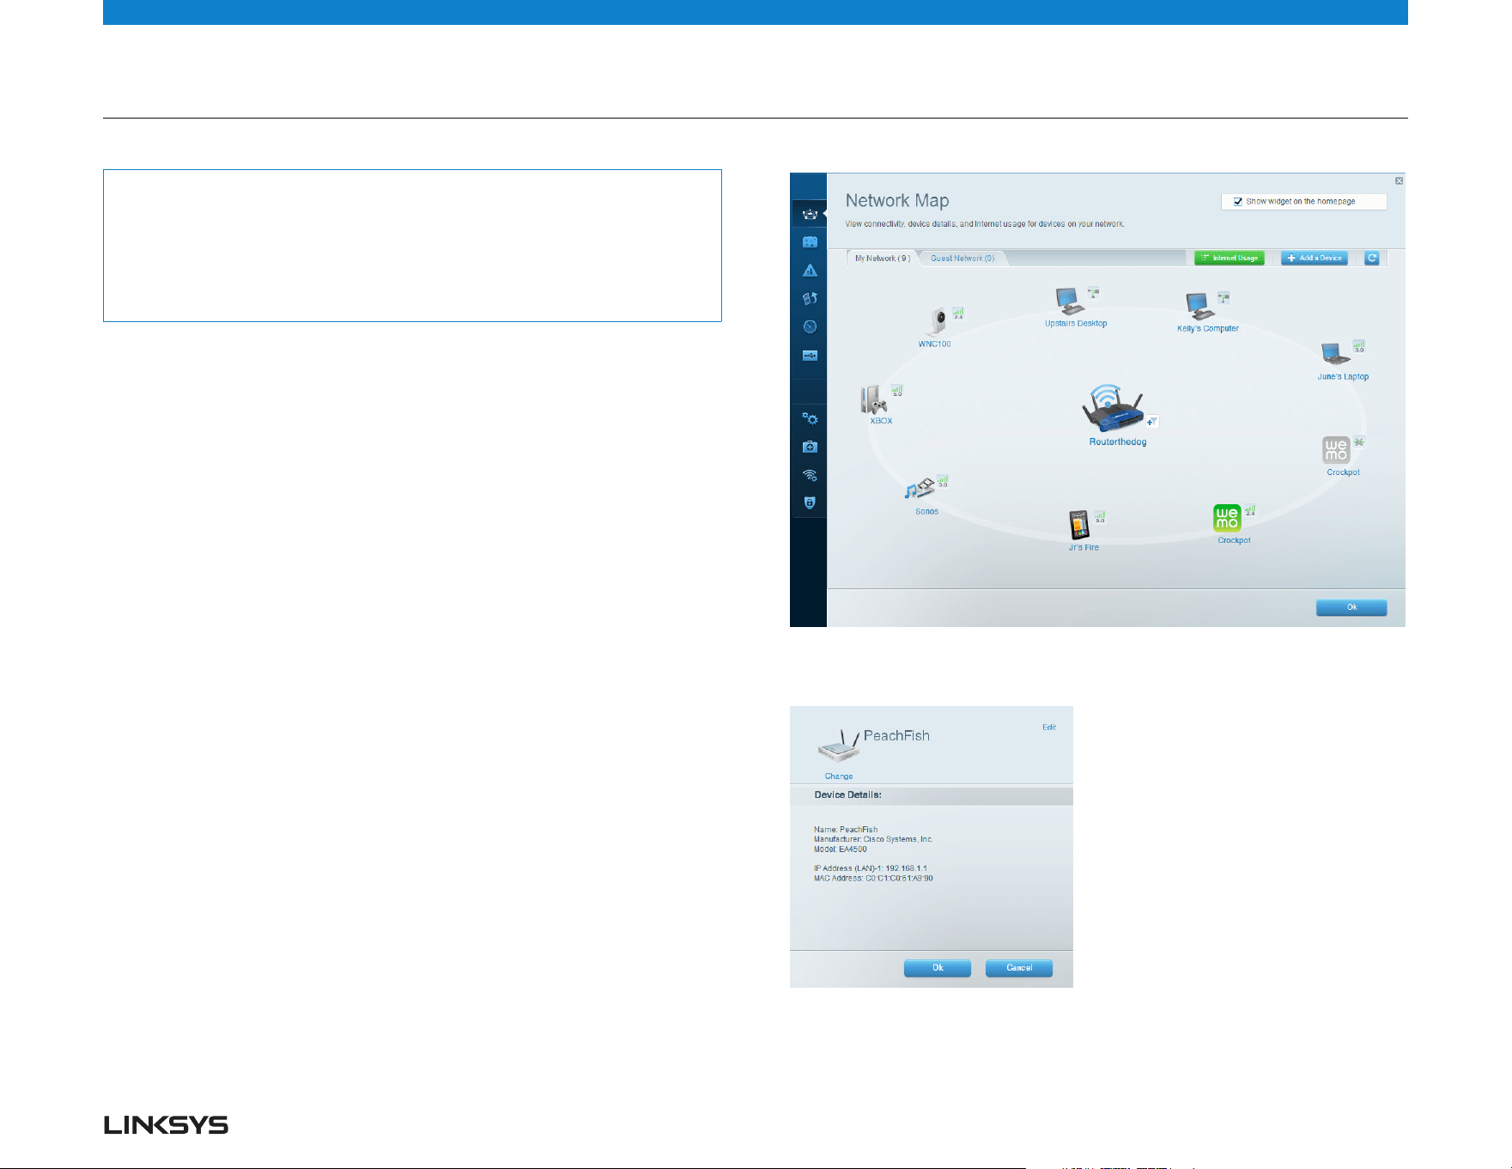Toggle Show widget on the homepage checkbox
Viewport: 1512px width, 1169px height.
click(x=1238, y=202)
